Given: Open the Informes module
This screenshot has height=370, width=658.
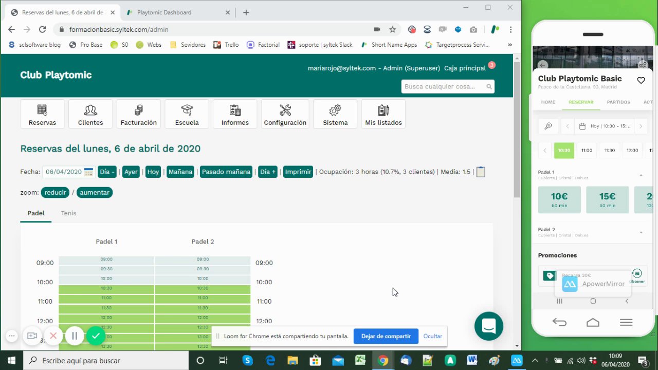Looking at the screenshot, I should (235, 114).
